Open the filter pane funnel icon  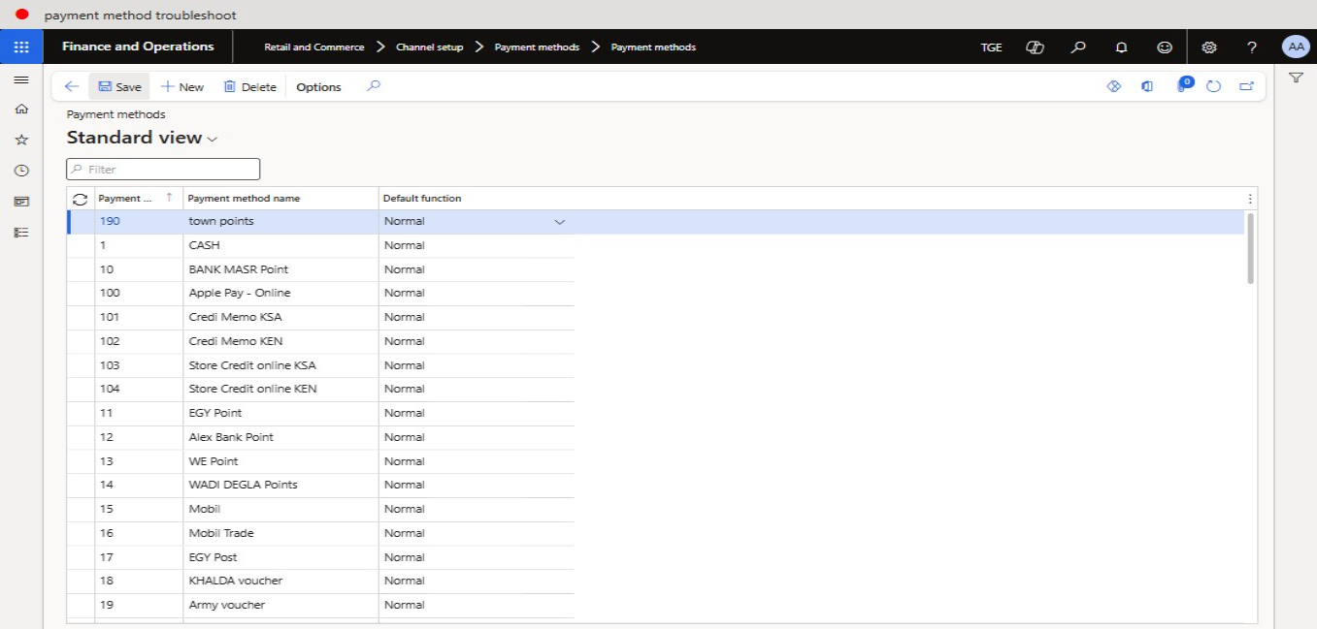click(x=1296, y=78)
